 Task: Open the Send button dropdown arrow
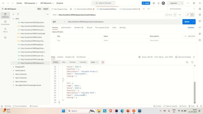[193, 22]
